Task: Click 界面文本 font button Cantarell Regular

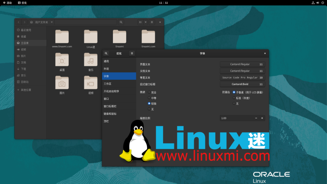Action: coord(242,64)
